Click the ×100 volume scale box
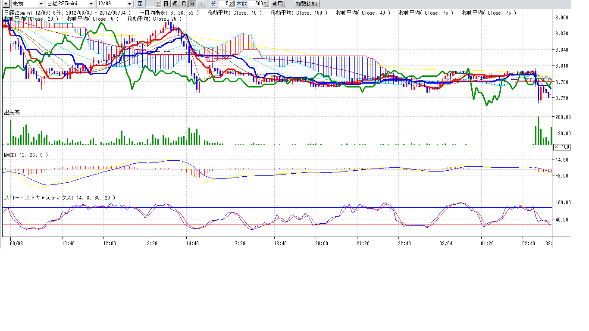The height and width of the screenshot is (331, 589). tap(561, 147)
